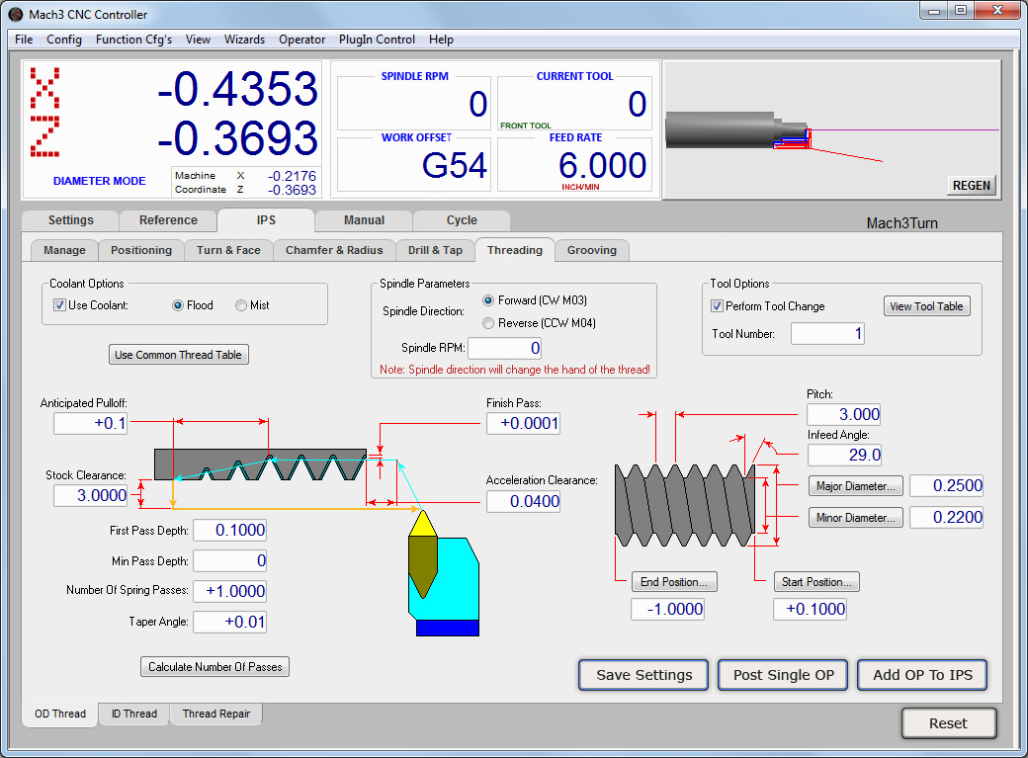Switch to the Settings tab
1028x758 pixels.
(71, 220)
